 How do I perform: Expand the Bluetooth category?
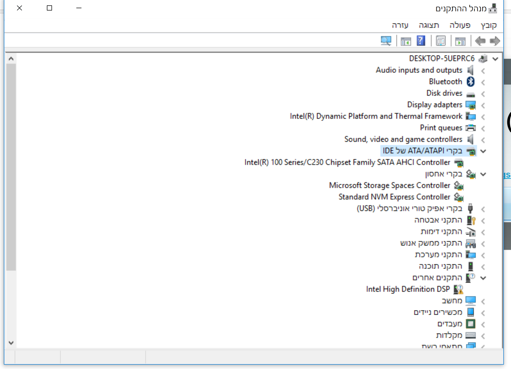(x=483, y=82)
